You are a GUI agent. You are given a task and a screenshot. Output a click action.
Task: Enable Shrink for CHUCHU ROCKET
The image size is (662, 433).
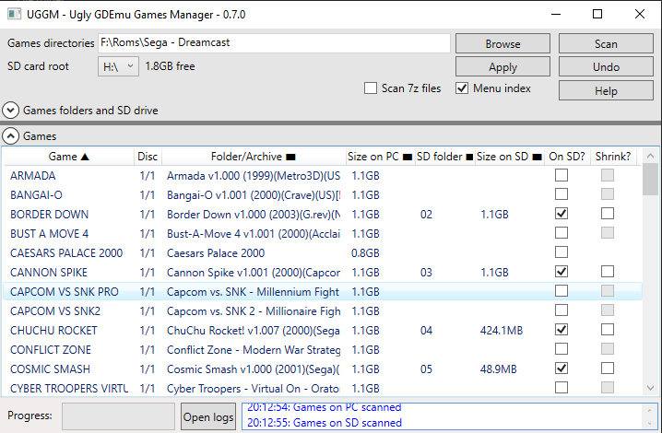[608, 330]
